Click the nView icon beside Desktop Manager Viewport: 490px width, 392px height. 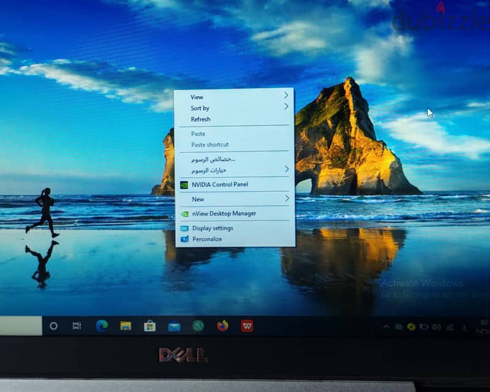point(185,214)
